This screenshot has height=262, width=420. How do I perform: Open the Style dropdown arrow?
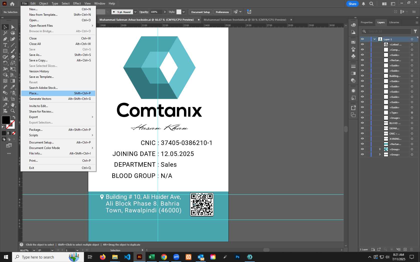[183, 12]
